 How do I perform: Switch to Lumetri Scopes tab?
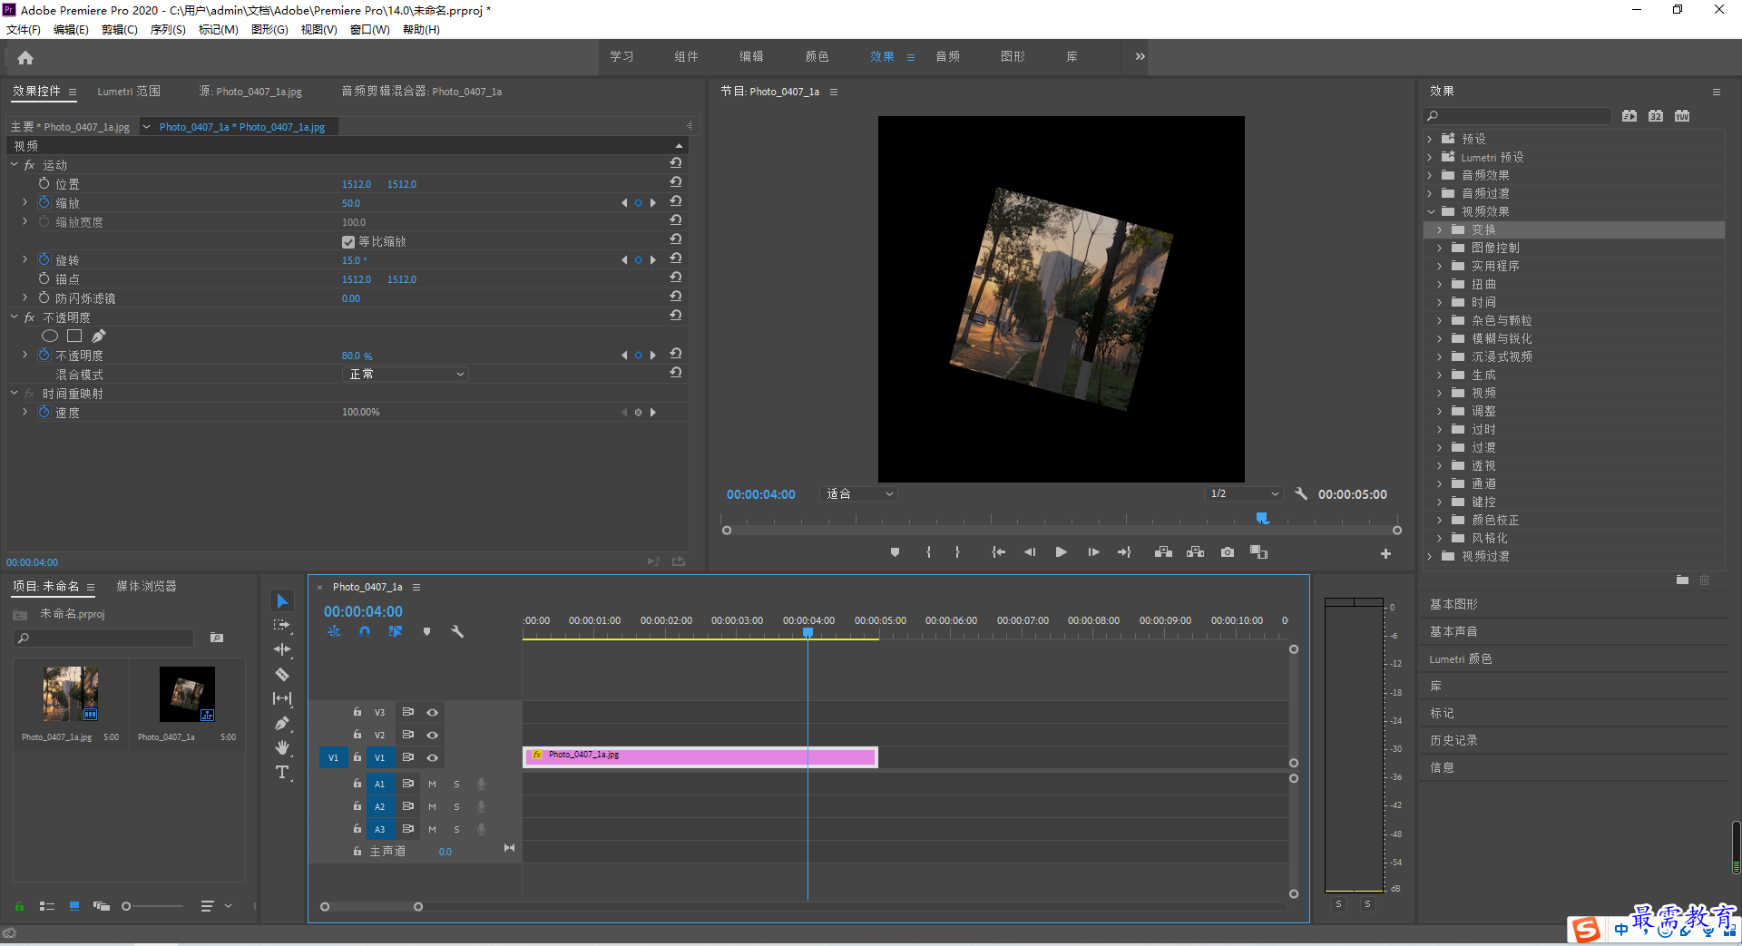pyautogui.click(x=129, y=92)
